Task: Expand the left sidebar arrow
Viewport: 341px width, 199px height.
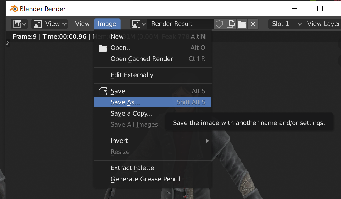Action: coord(8,43)
